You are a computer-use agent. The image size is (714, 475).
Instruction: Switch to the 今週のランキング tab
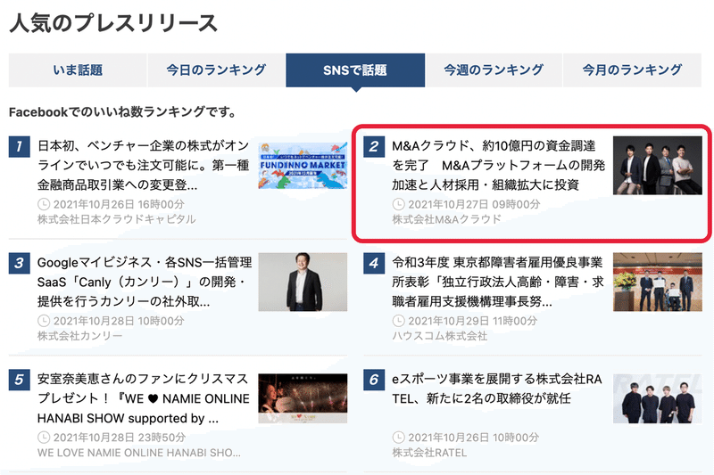click(494, 70)
